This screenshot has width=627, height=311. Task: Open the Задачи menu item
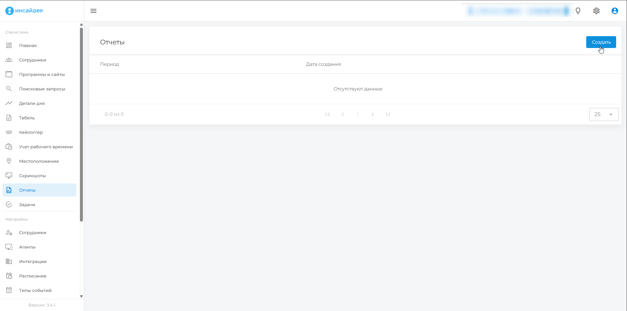tap(27, 204)
